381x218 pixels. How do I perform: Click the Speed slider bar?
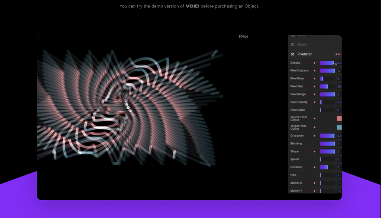[327, 160]
